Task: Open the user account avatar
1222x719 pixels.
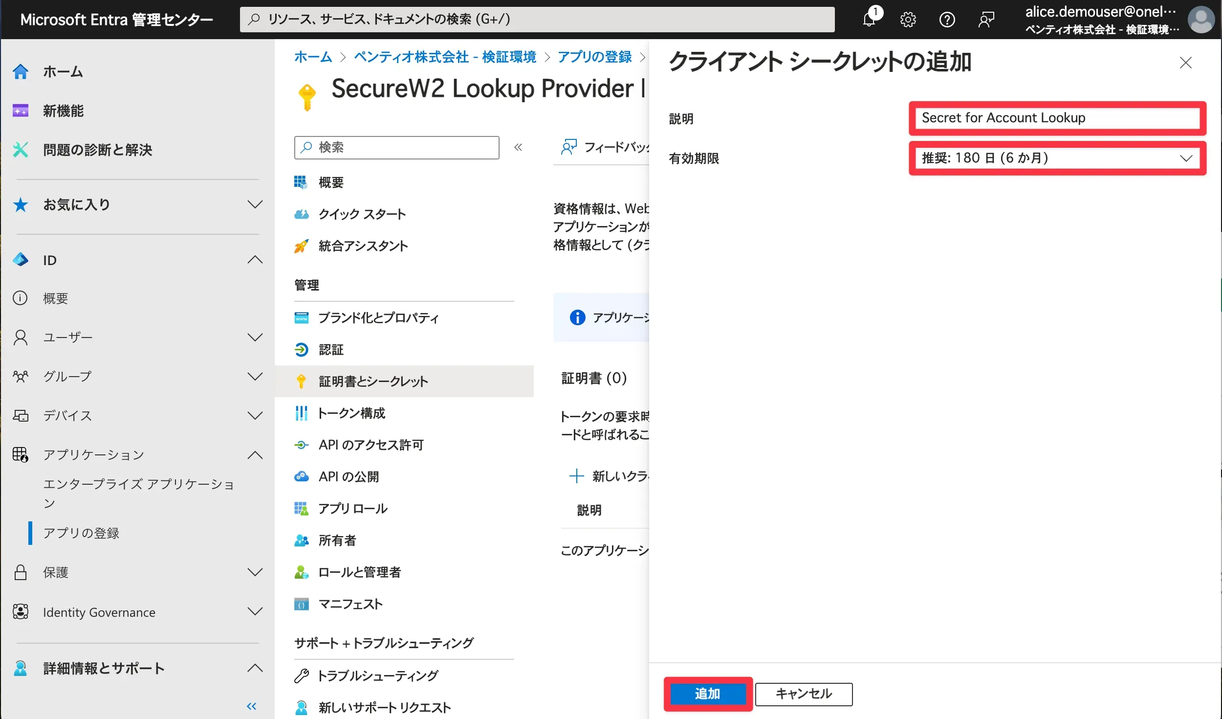Action: pos(1201,20)
